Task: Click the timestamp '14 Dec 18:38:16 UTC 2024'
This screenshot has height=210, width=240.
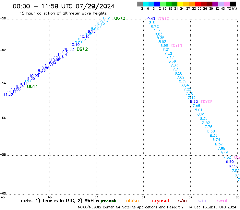Action: (212, 207)
